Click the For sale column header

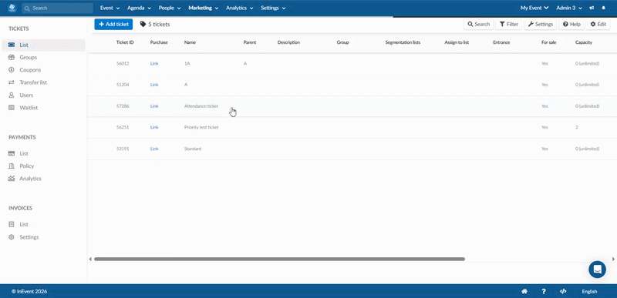(549, 42)
